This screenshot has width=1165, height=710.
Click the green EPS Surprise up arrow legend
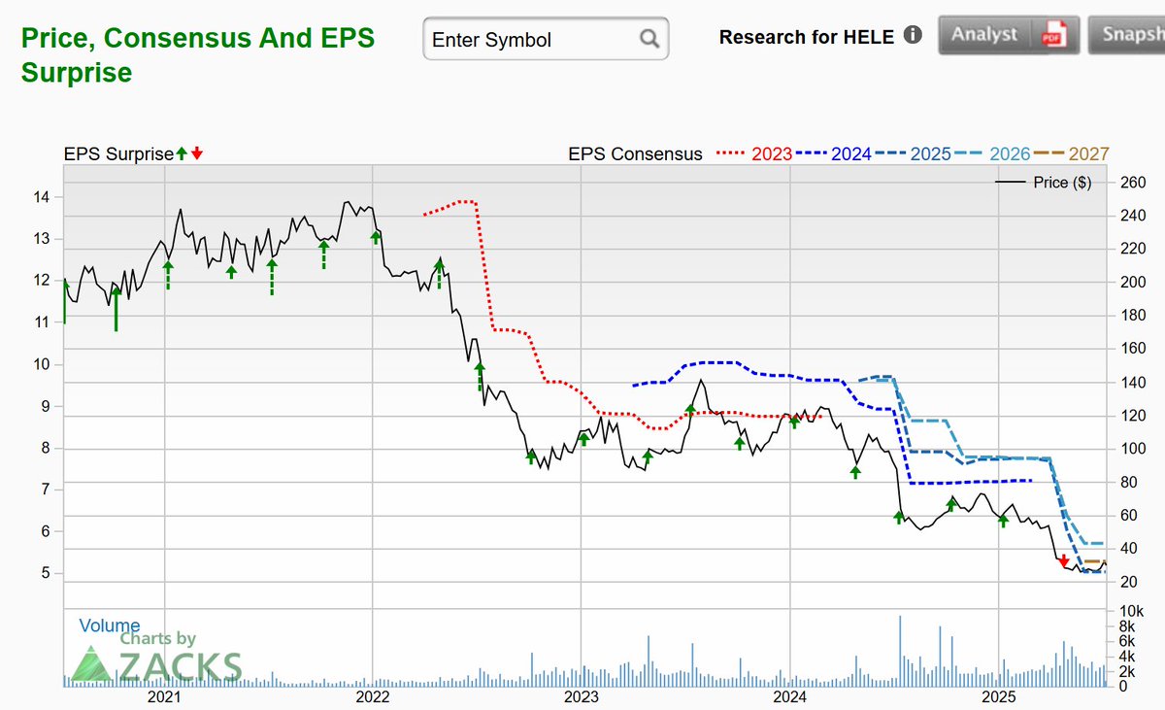click(x=182, y=153)
